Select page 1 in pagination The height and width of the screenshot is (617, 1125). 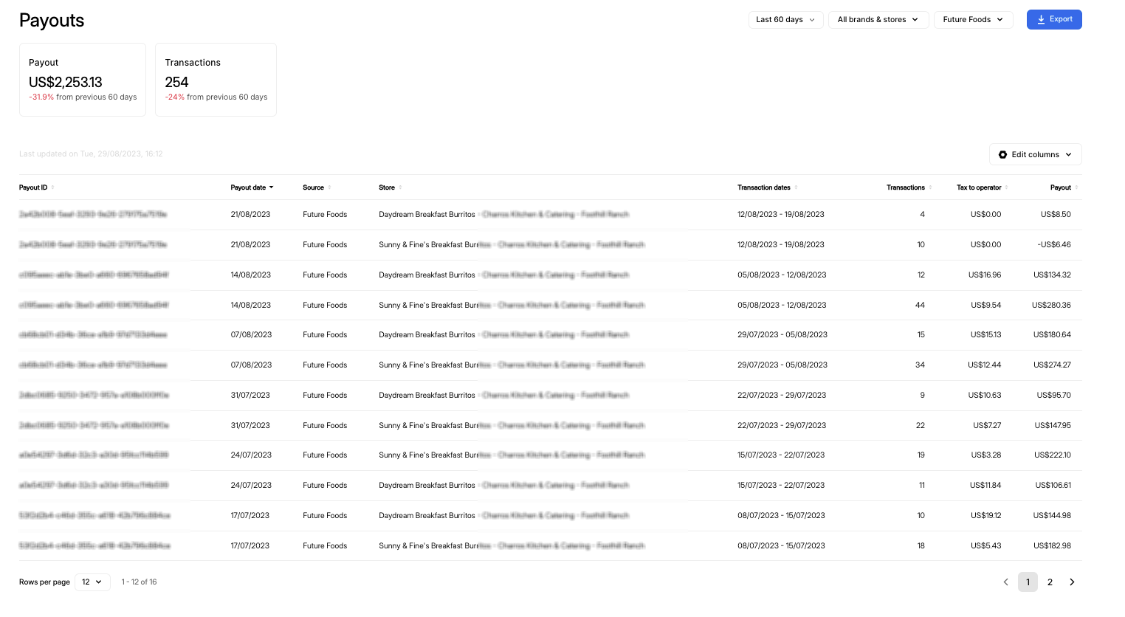[x=1028, y=582]
